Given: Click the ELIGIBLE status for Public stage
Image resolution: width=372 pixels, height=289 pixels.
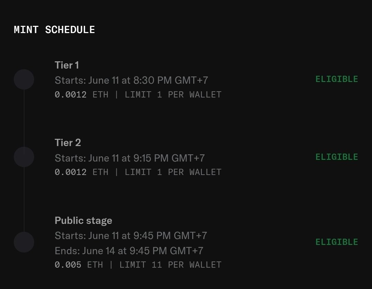Looking at the screenshot, I should (337, 242).
